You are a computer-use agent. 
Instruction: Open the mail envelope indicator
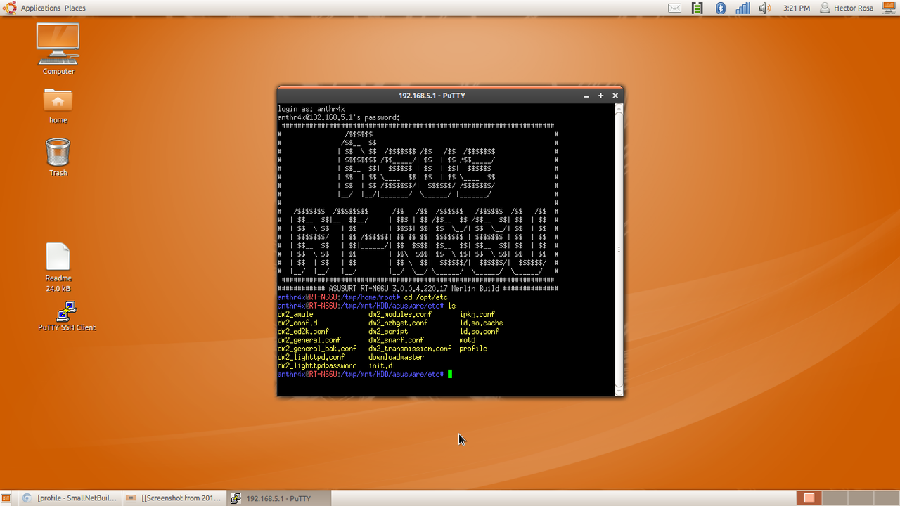coord(674,8)
